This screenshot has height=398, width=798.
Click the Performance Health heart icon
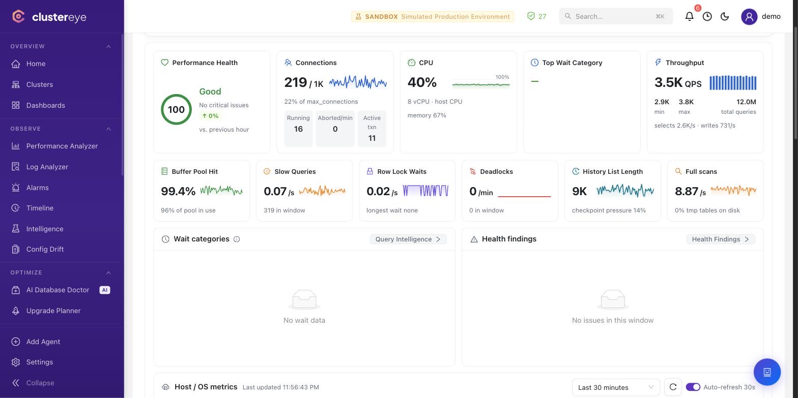pos(164,63)
